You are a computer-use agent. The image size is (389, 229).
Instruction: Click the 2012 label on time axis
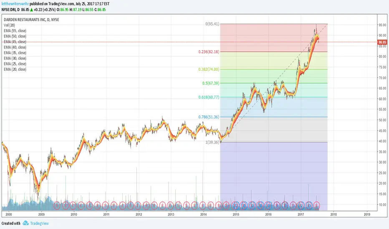(139, 214)
